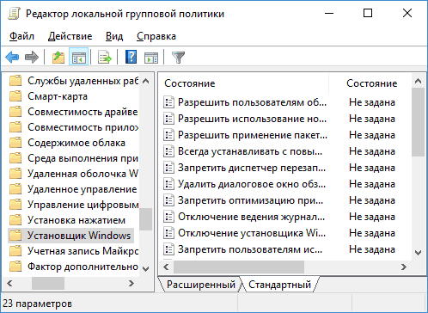Click Не задана for Разрешить пользователям row
Image resolution: width=428 pixels, height=313 pixels.
372,102
